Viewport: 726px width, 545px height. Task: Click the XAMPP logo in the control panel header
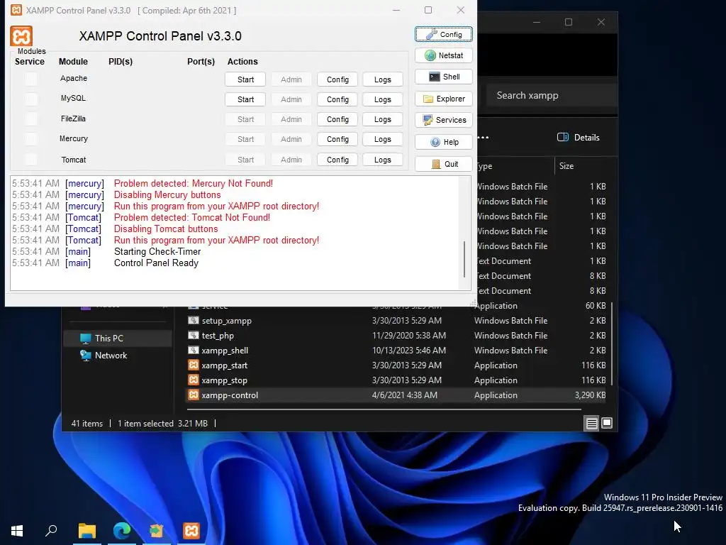point(21,36)
